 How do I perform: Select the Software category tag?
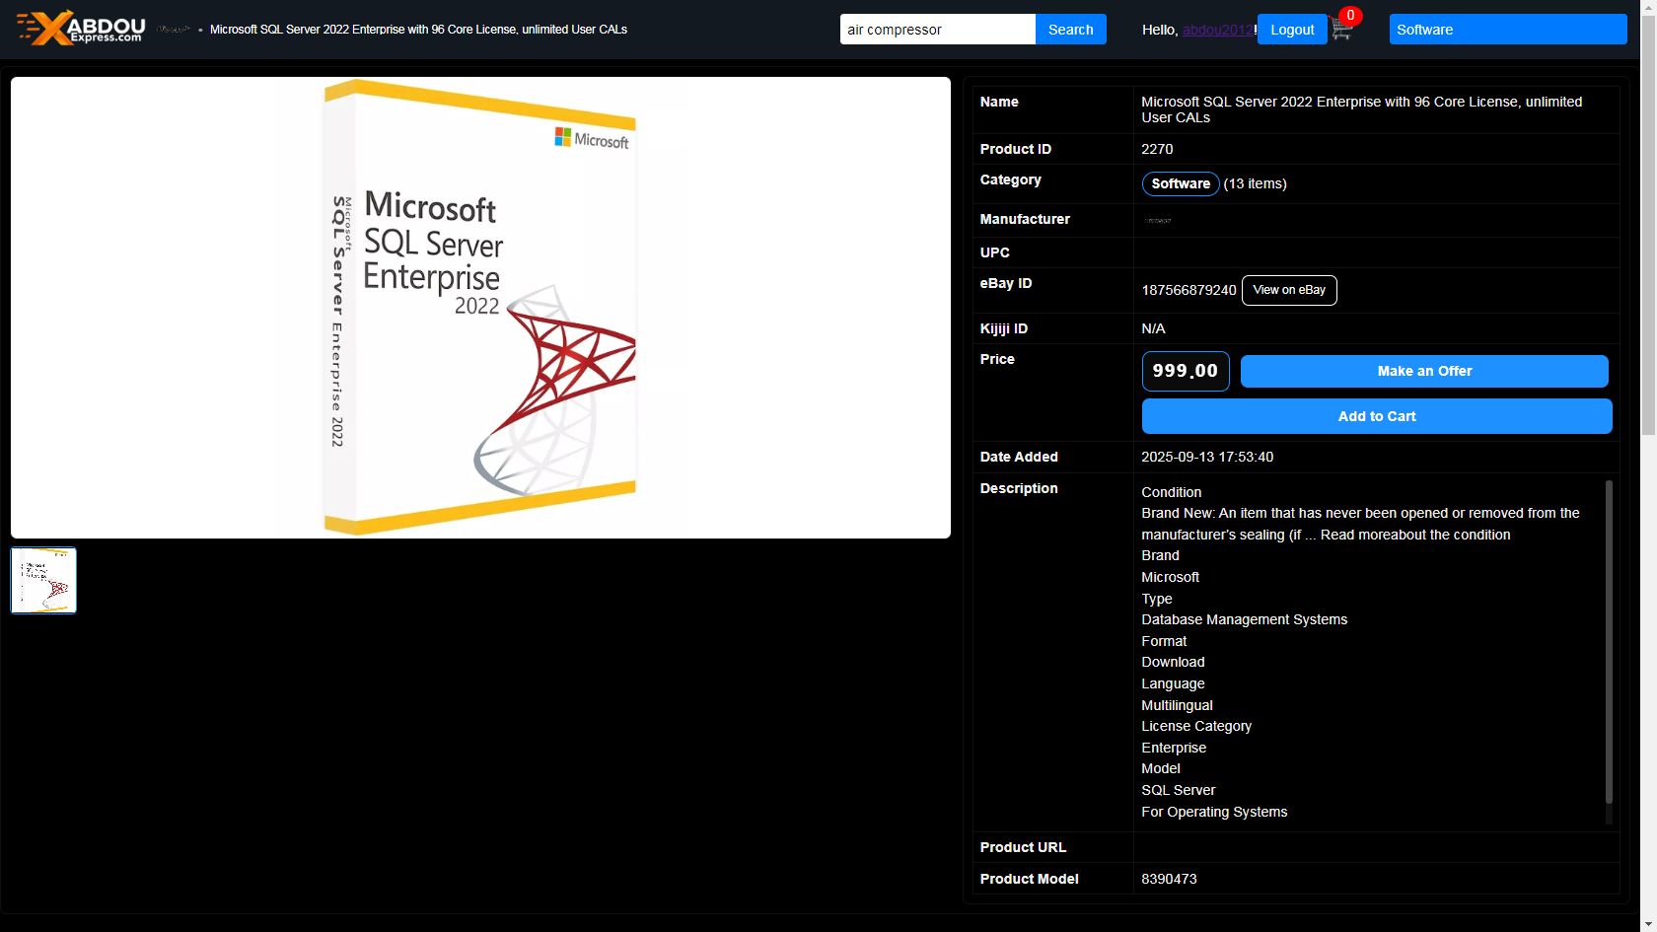pyautogui.click(x=1180, y=184)
